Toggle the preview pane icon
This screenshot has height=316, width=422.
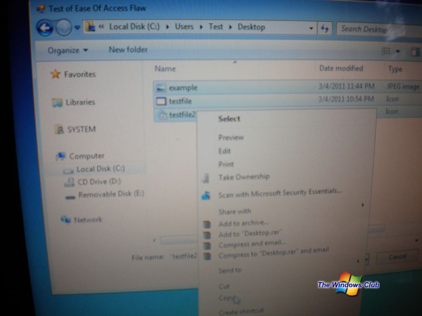tap(415, 52)
